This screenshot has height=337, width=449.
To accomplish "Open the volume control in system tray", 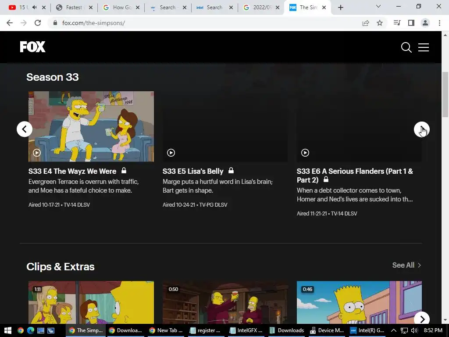I will pos(414,330).
